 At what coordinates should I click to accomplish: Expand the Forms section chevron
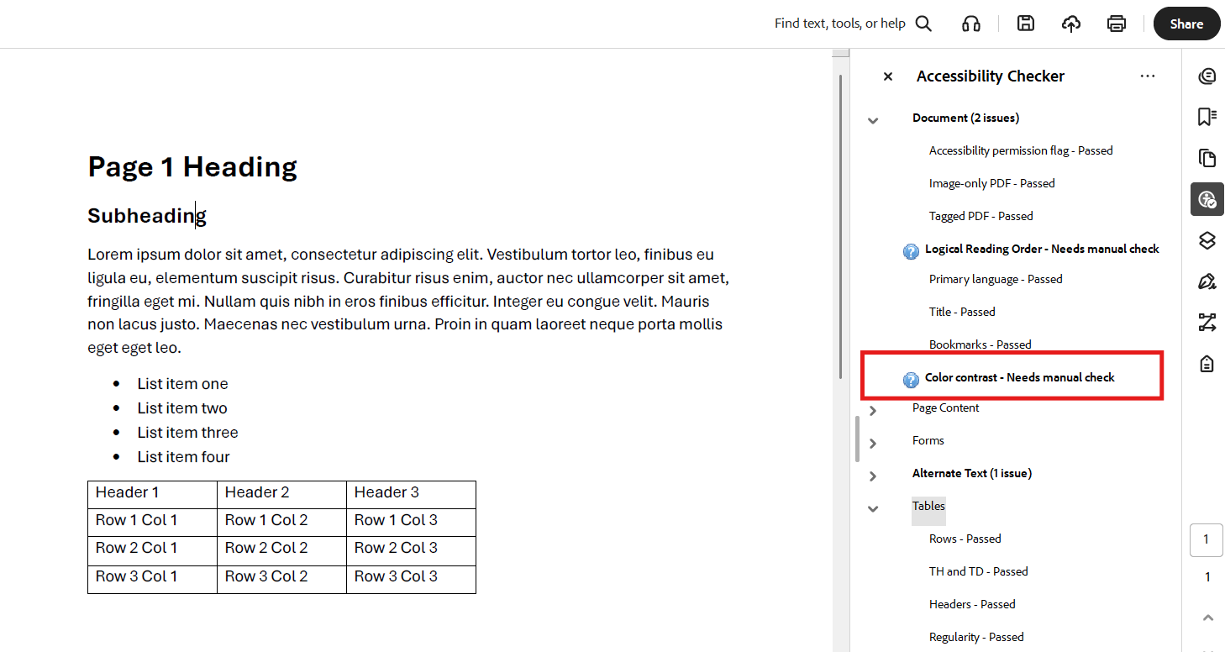[x=873, y=443]
